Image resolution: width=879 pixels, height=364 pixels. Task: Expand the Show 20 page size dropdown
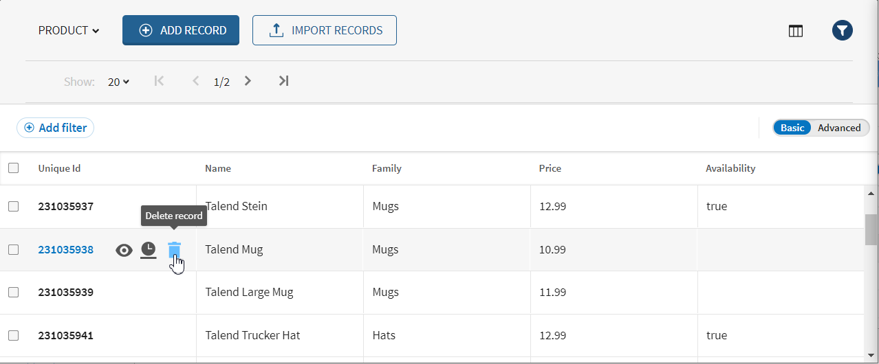[118, 82]
